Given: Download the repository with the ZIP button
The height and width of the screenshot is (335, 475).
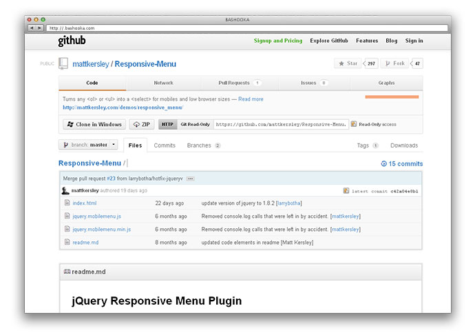Looking at the screenshot, I should [142, 124].
